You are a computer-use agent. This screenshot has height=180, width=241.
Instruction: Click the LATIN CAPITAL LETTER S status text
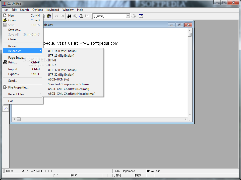(x=37, y=171)
